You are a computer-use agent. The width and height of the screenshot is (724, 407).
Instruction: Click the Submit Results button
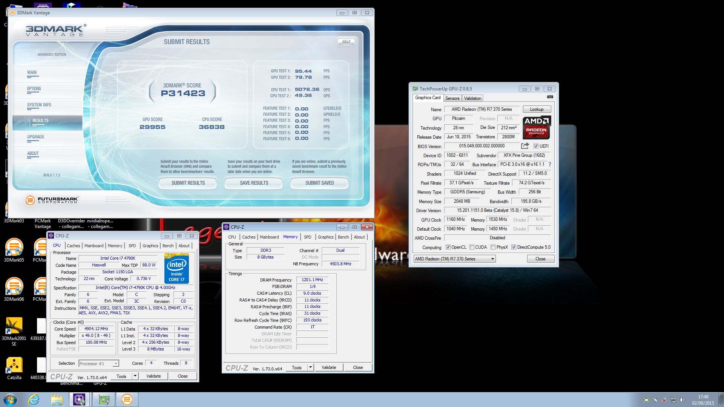(188, 183)
